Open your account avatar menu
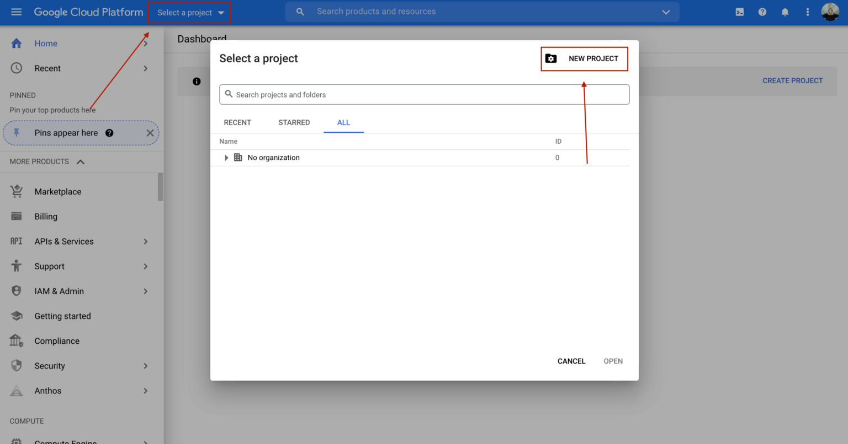 coord(830,12)
